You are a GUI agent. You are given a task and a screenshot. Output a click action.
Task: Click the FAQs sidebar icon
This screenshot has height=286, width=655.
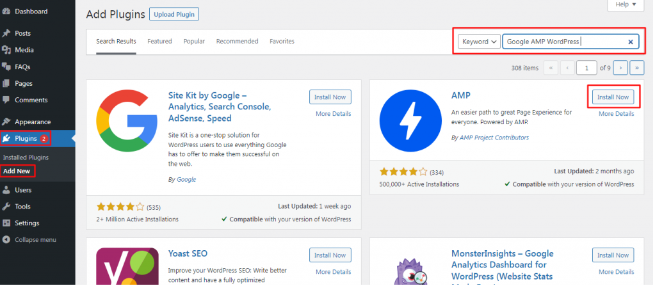click(6, 67)
